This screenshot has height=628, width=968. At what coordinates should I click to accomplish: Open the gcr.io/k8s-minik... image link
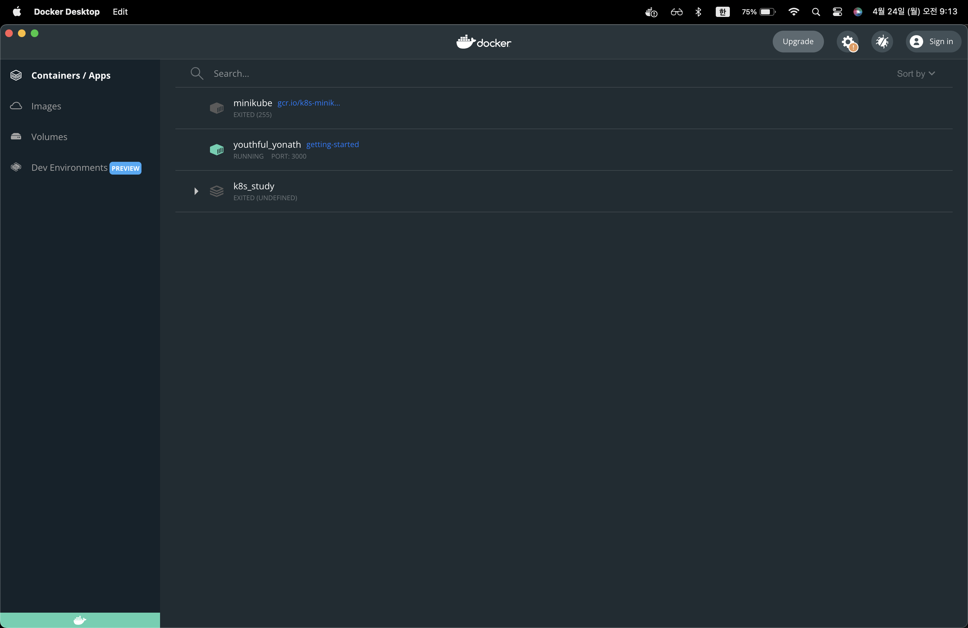tap(309, 103)
